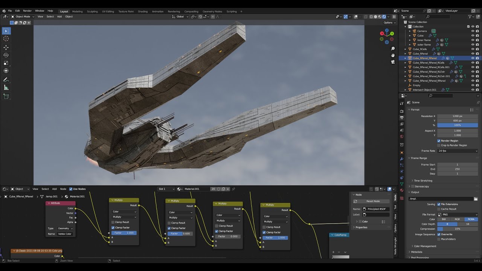Click the Factor 0.600 slider on the Multiply node
The width and height of the screenshot is (482, 271).
coord(180,234)
